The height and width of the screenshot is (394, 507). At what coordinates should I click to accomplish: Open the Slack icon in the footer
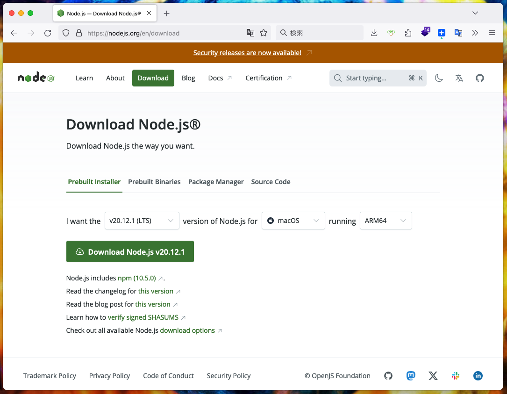[x=456, y=376]
